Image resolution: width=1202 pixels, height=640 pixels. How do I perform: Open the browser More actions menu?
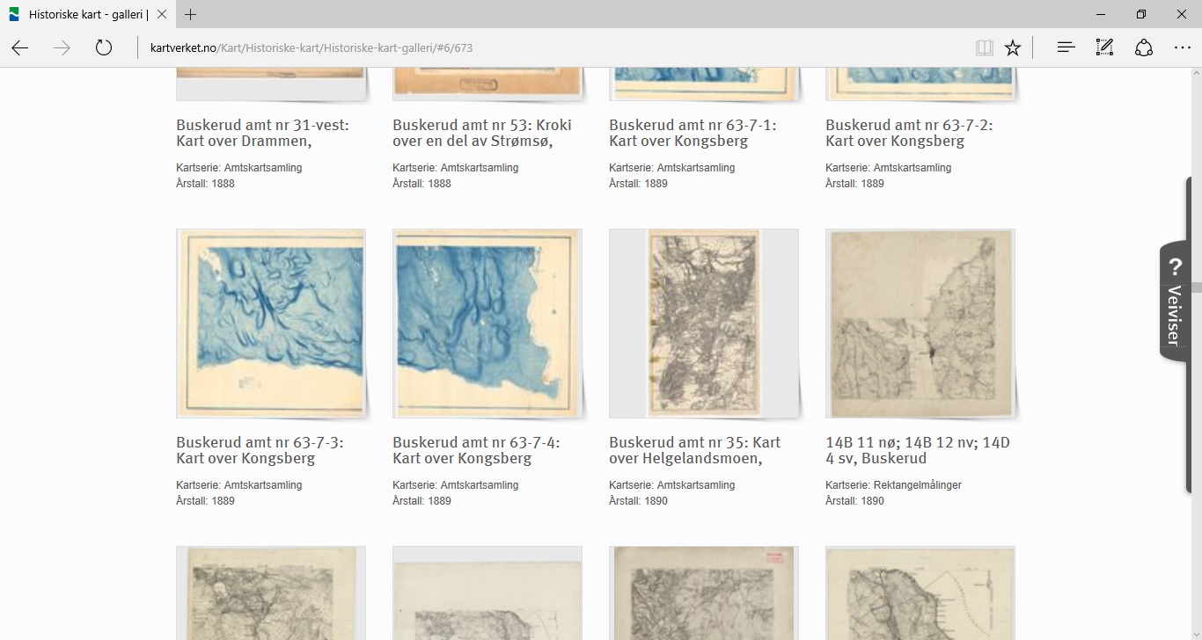[x=1182, y=47]
